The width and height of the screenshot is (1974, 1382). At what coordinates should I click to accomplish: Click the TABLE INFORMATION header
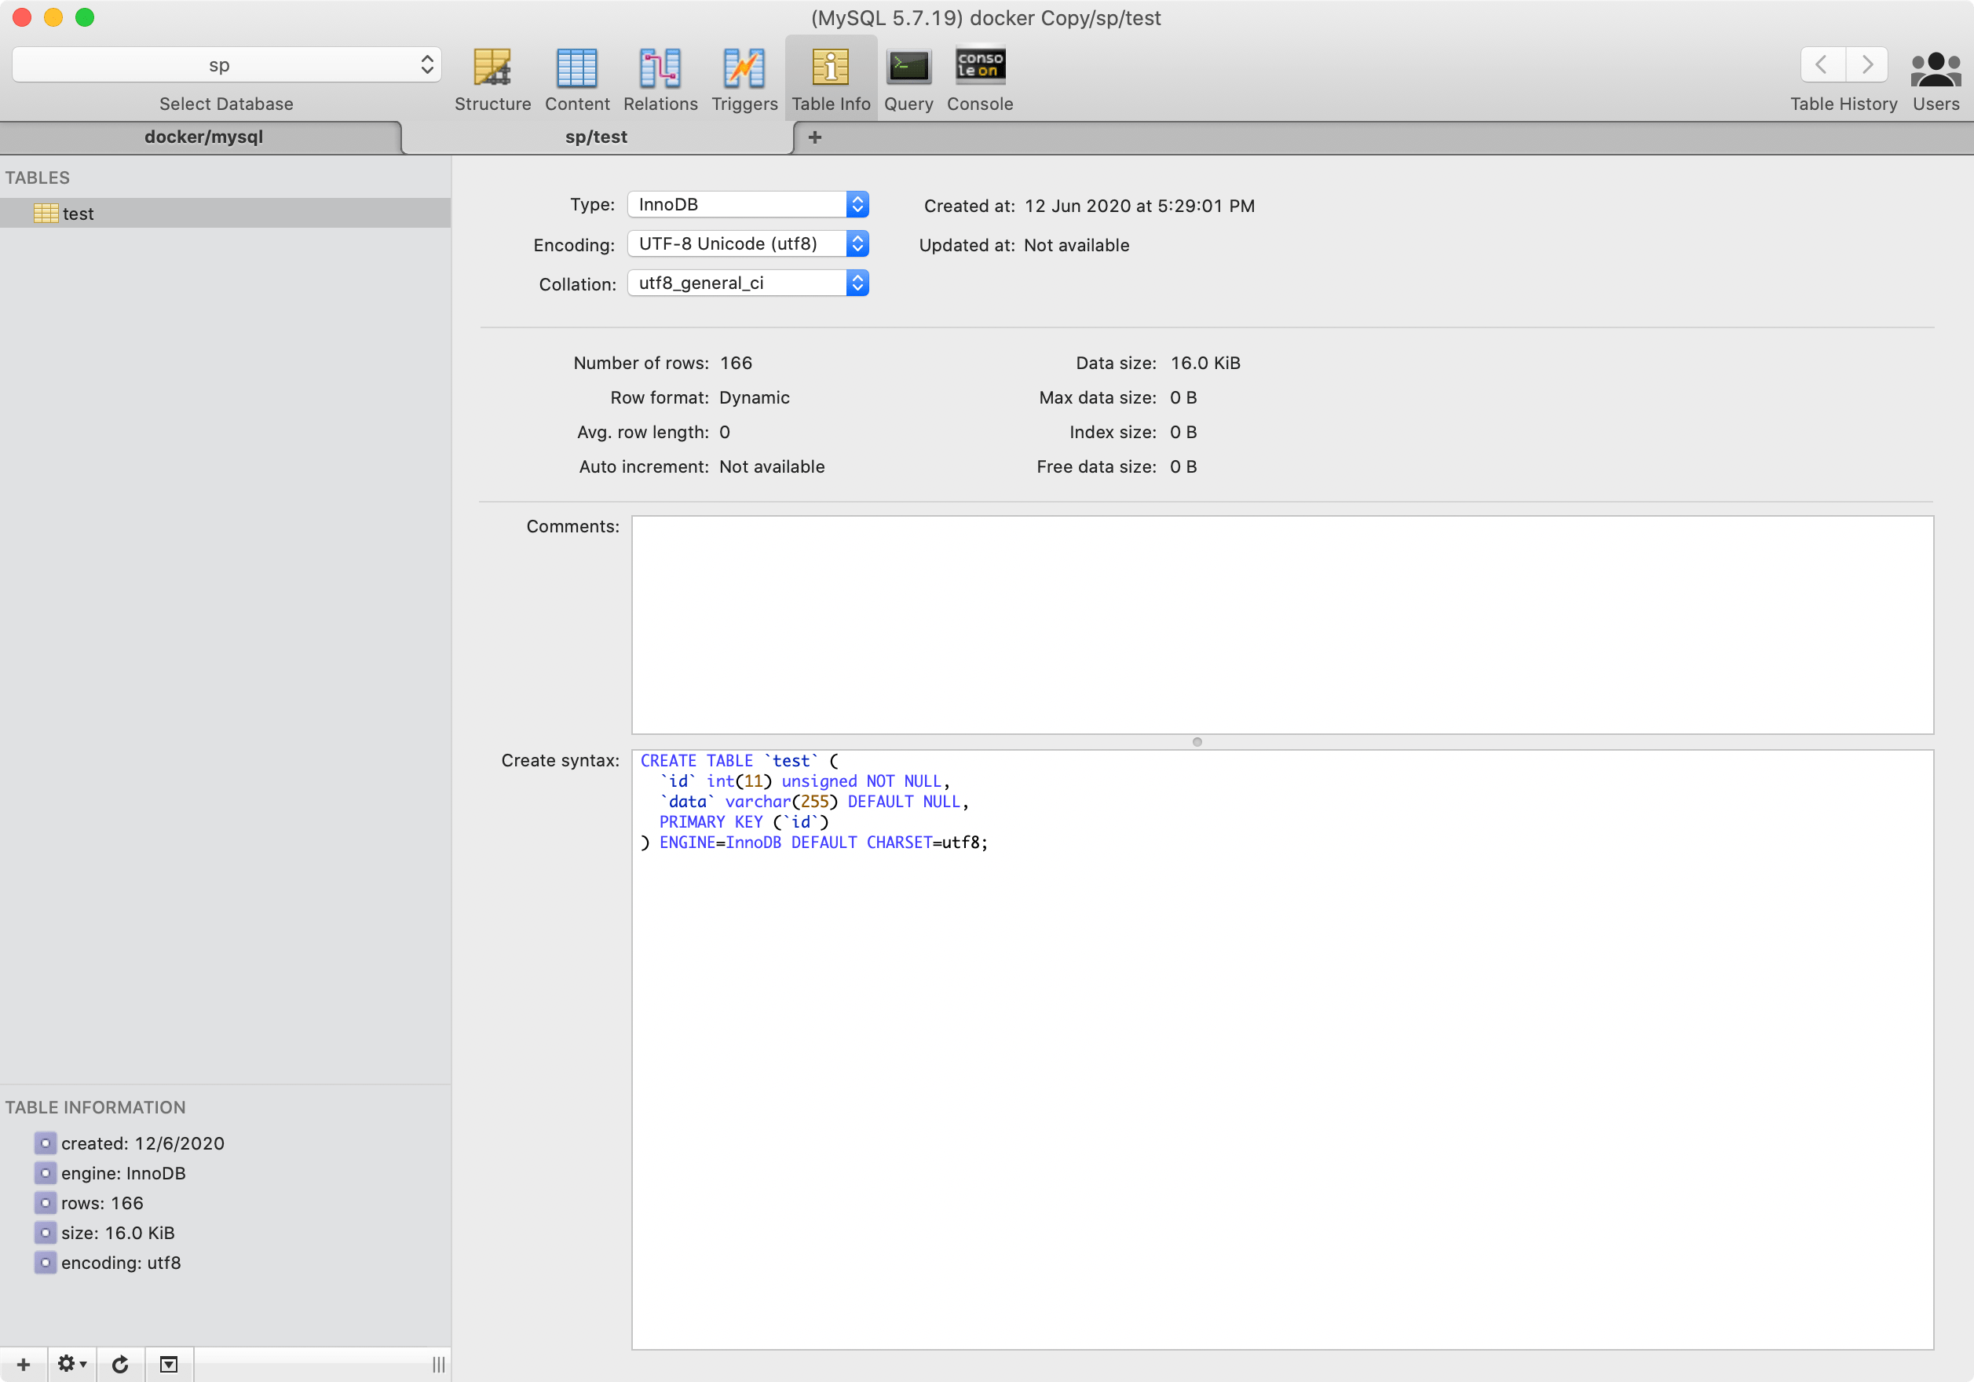coord(96,1108)
